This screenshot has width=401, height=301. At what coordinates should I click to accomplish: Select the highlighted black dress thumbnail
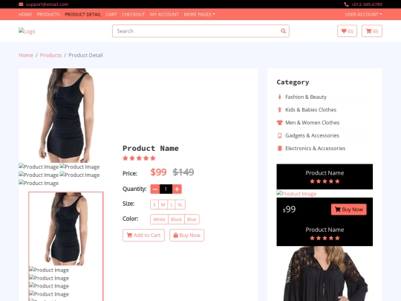click(x=66, y=229)
